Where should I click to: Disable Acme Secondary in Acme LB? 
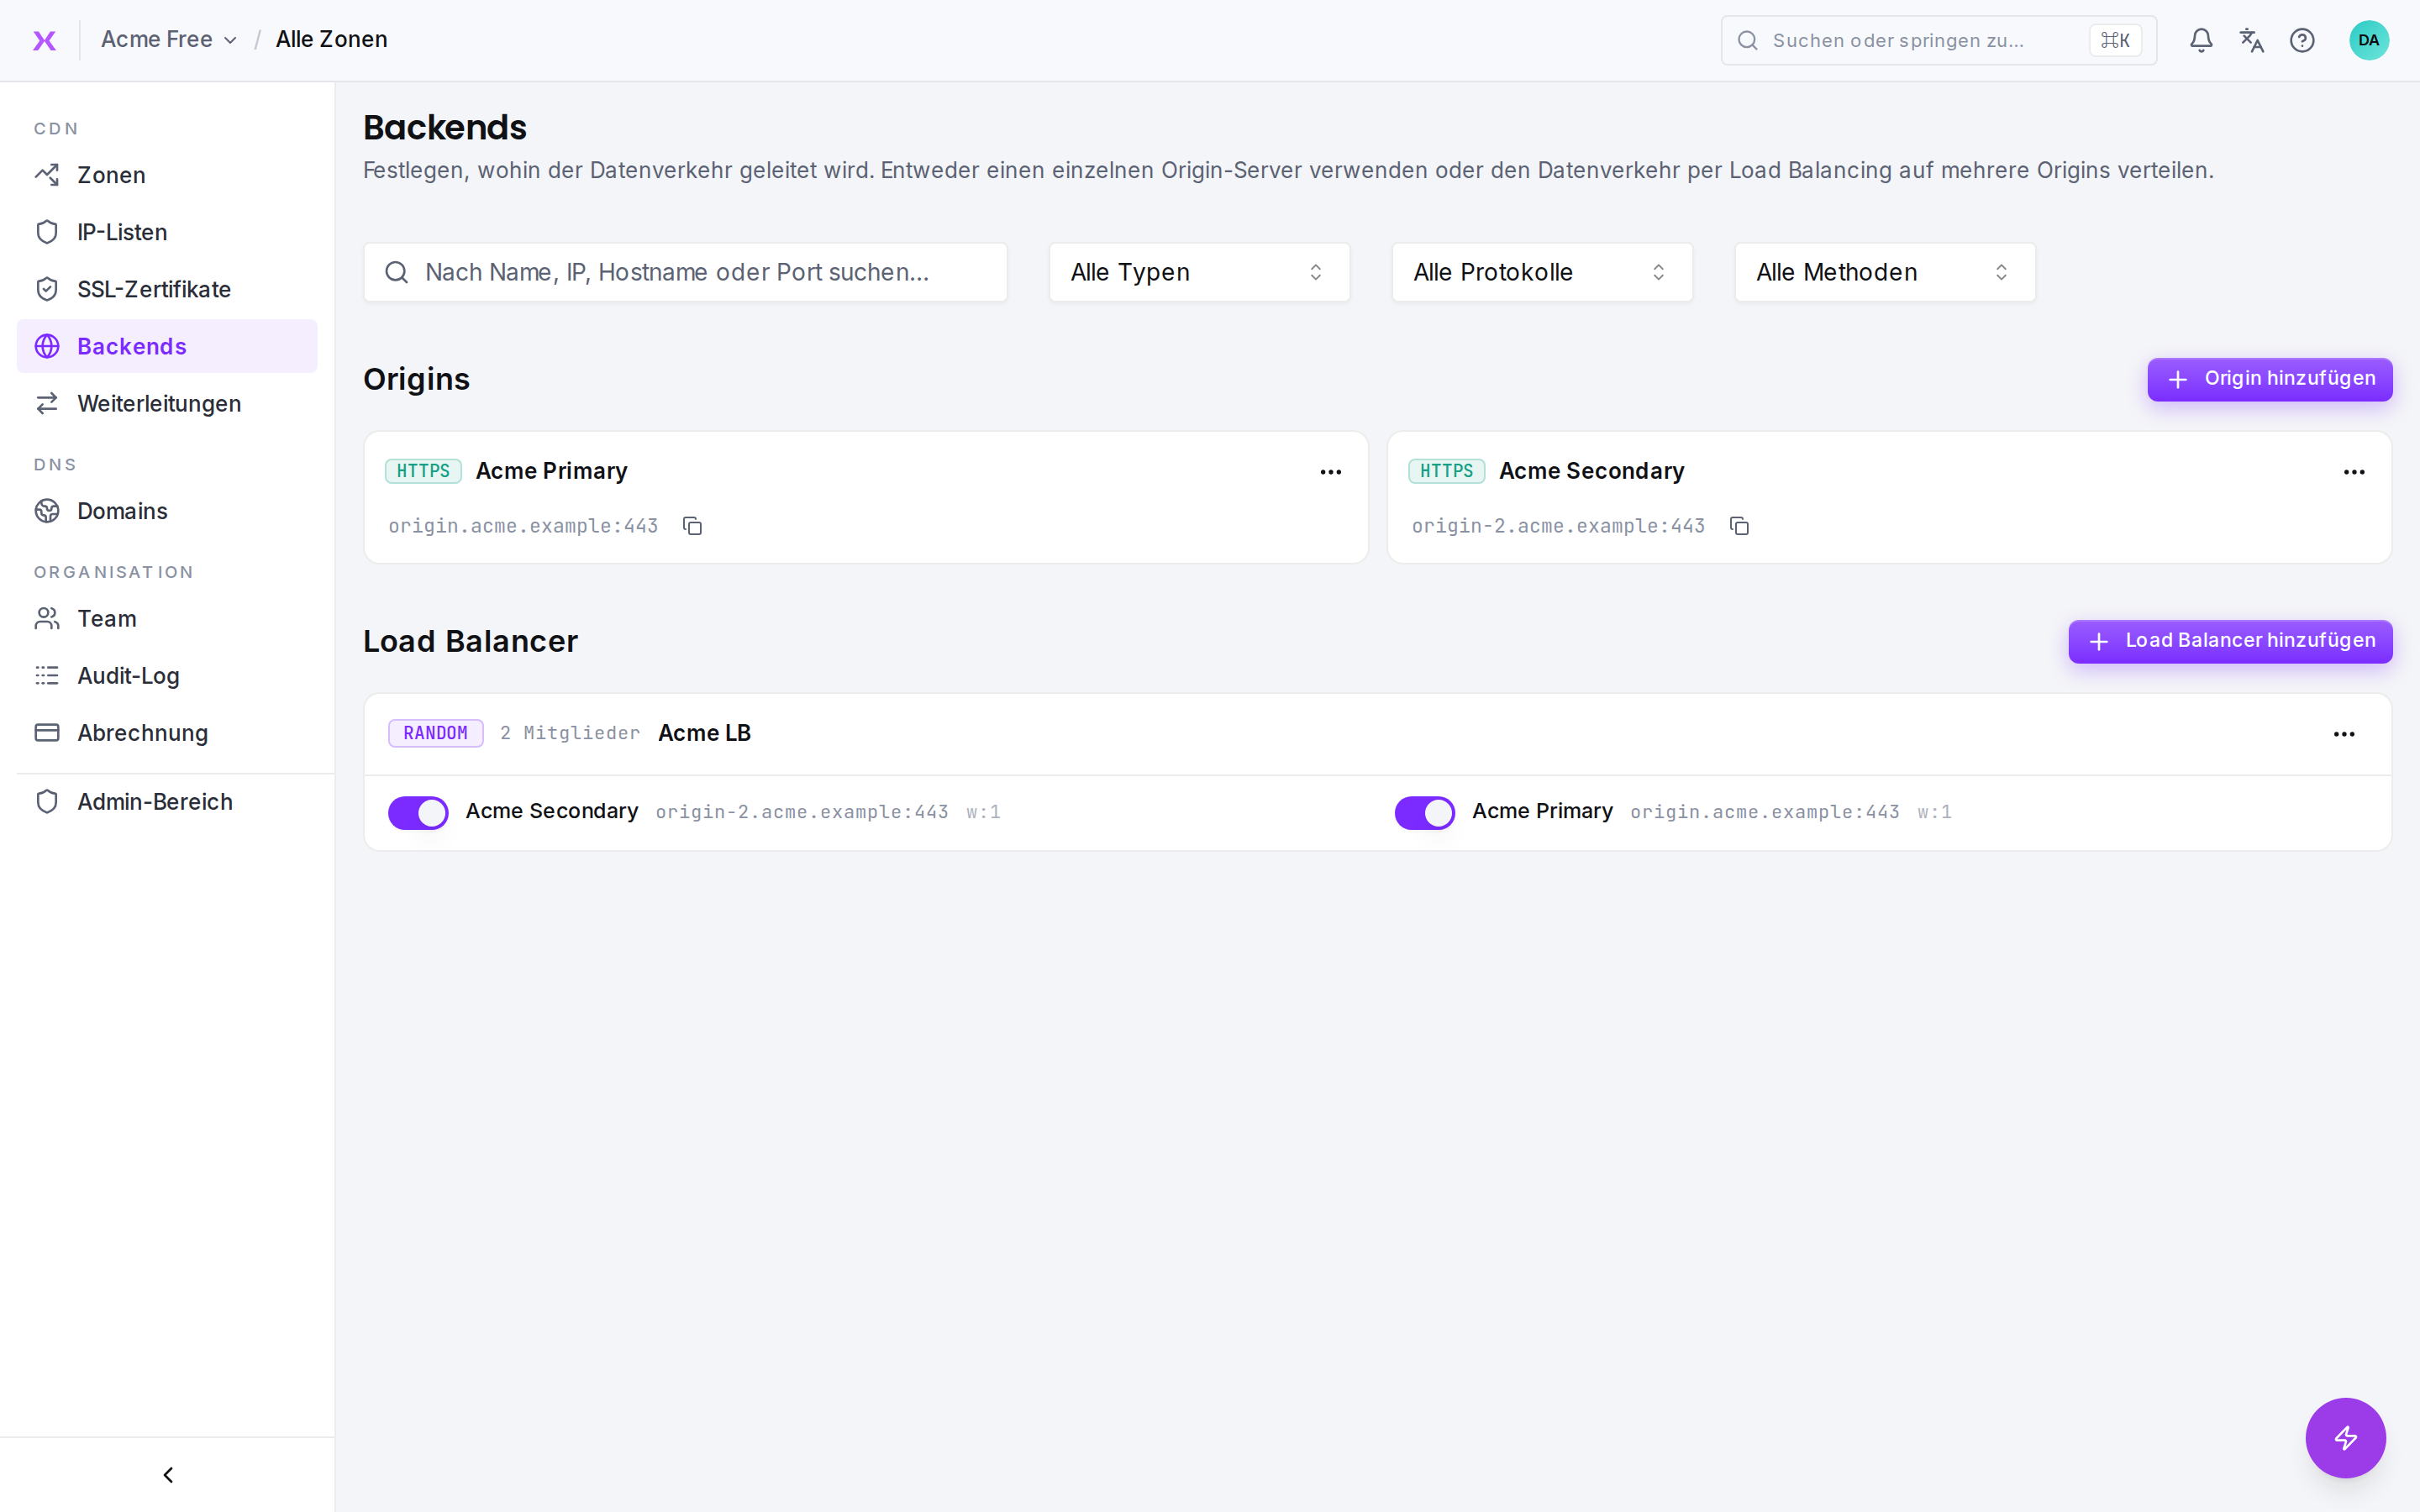418,812
